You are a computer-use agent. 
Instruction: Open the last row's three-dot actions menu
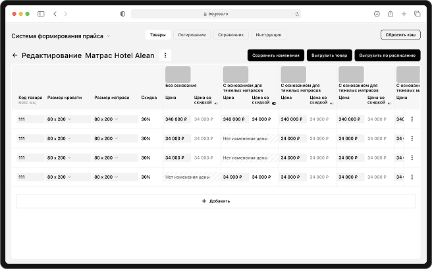(x=412, y=177)
